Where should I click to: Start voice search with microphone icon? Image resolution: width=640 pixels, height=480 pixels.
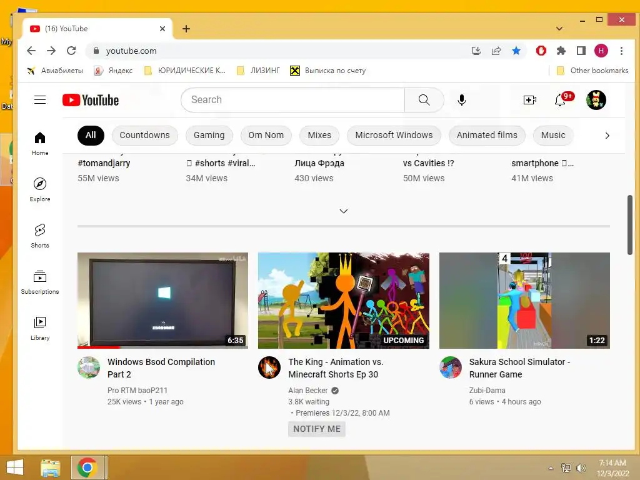tap(462, 100)
